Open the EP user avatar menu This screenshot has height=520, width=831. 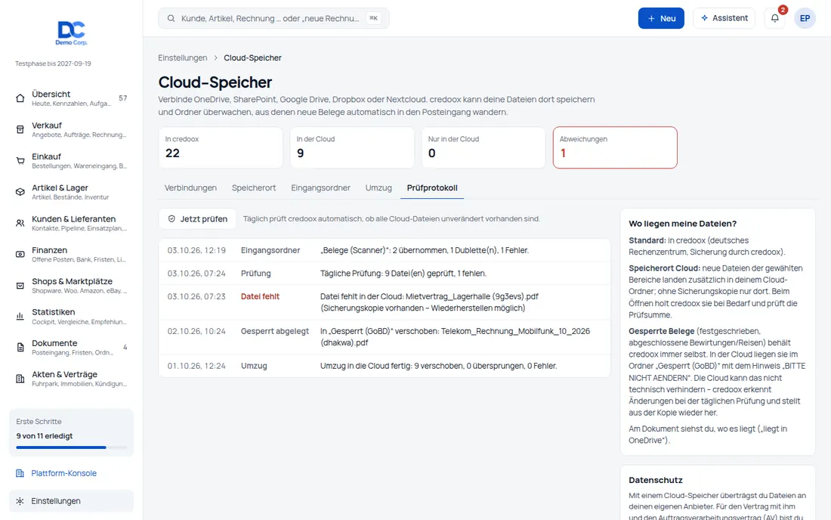(805, 18)
